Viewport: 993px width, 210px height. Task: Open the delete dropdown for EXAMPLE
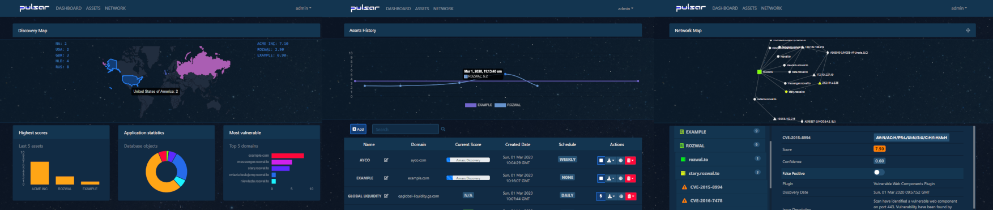630,178
